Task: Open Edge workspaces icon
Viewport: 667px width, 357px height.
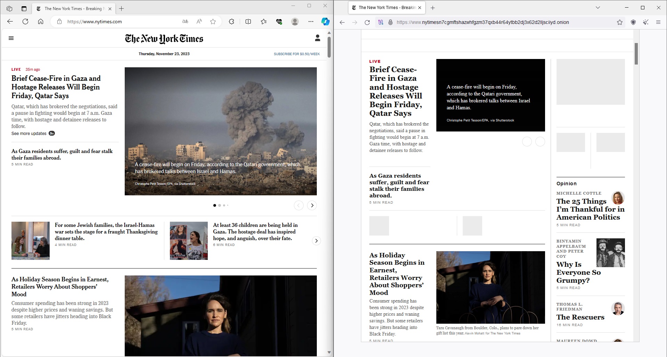Action: (9, 9)
